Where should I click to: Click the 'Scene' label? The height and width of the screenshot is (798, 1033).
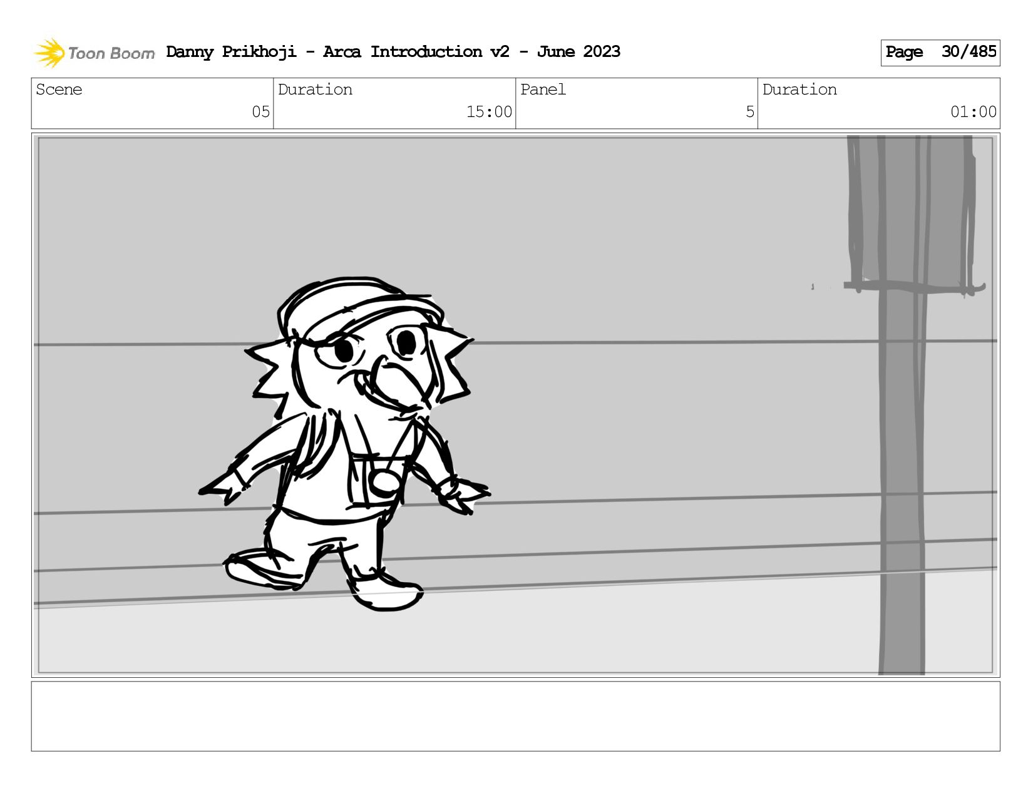pos(59,90)
